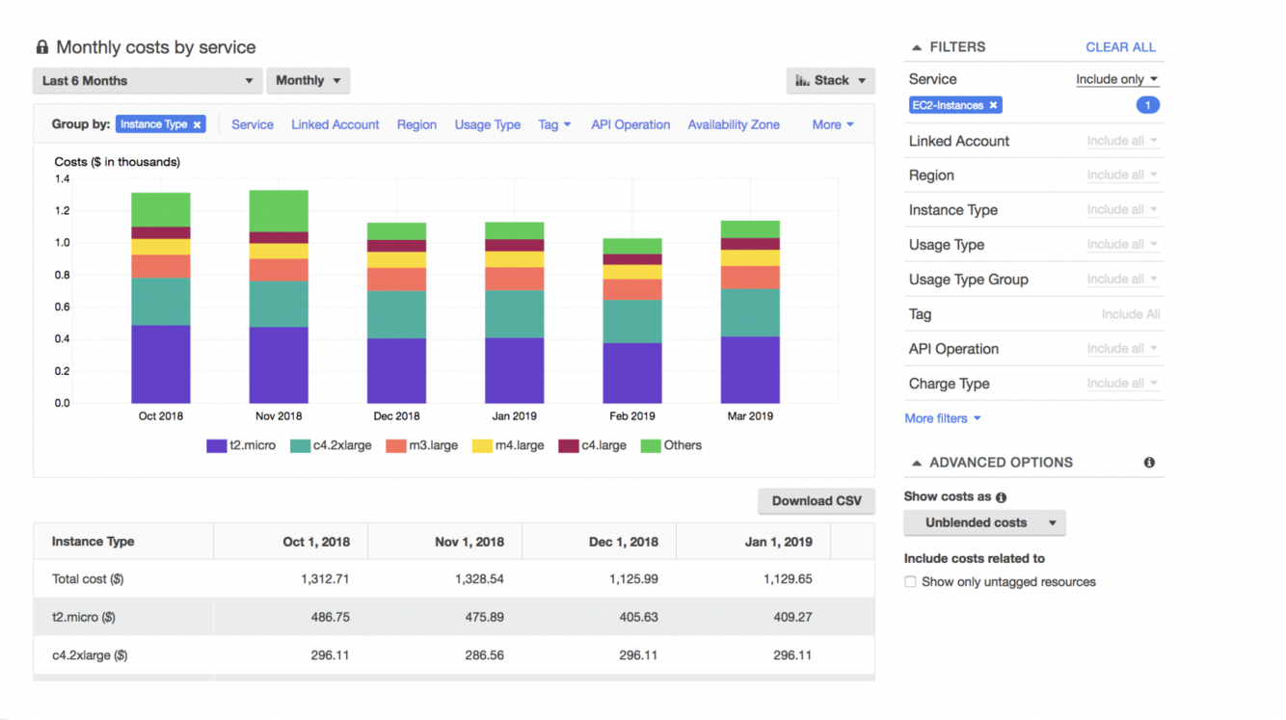
Task: Toggle c4.large legend swatch
Action: pos(568,445)
